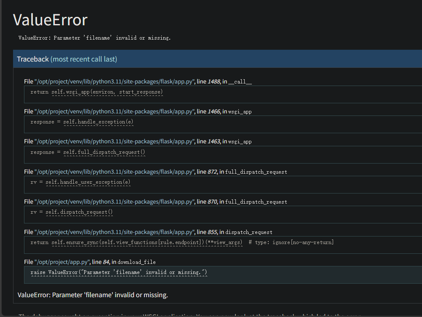Click the ValueError summary text below the traceback

pyautogui.click(x=93, y=295)
